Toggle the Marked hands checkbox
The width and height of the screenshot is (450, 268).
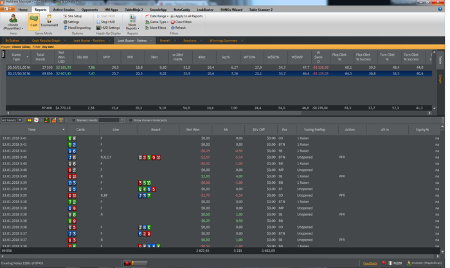click(x=73, y=120)
